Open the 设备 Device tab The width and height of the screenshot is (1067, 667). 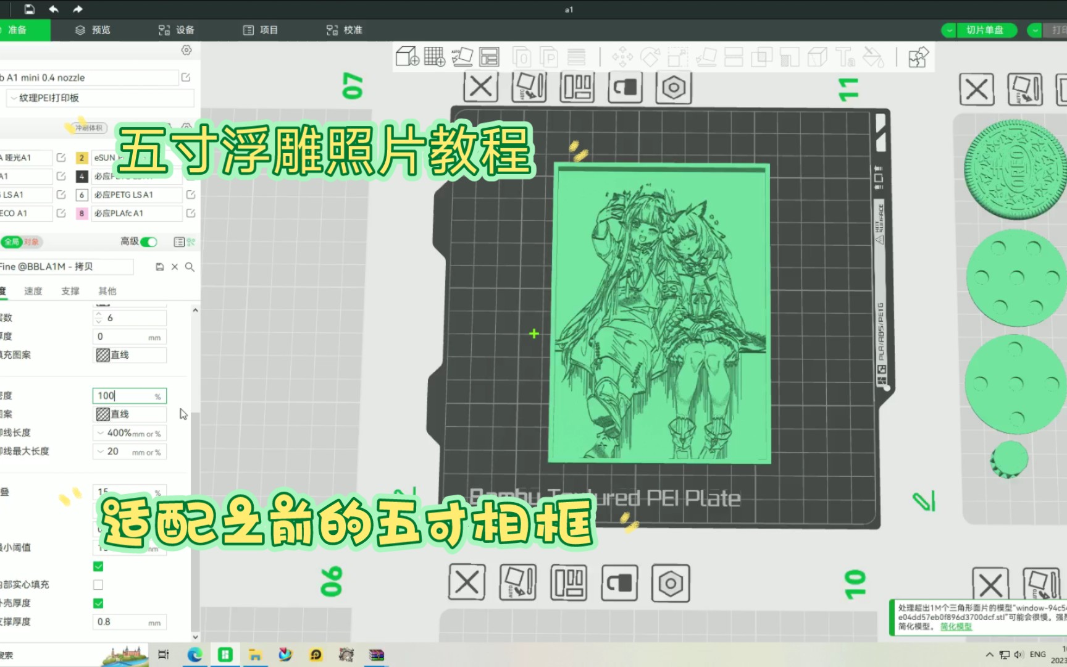pos(177,30)
